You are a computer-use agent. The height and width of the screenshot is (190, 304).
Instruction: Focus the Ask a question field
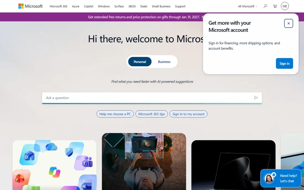[x=152, y=98]
